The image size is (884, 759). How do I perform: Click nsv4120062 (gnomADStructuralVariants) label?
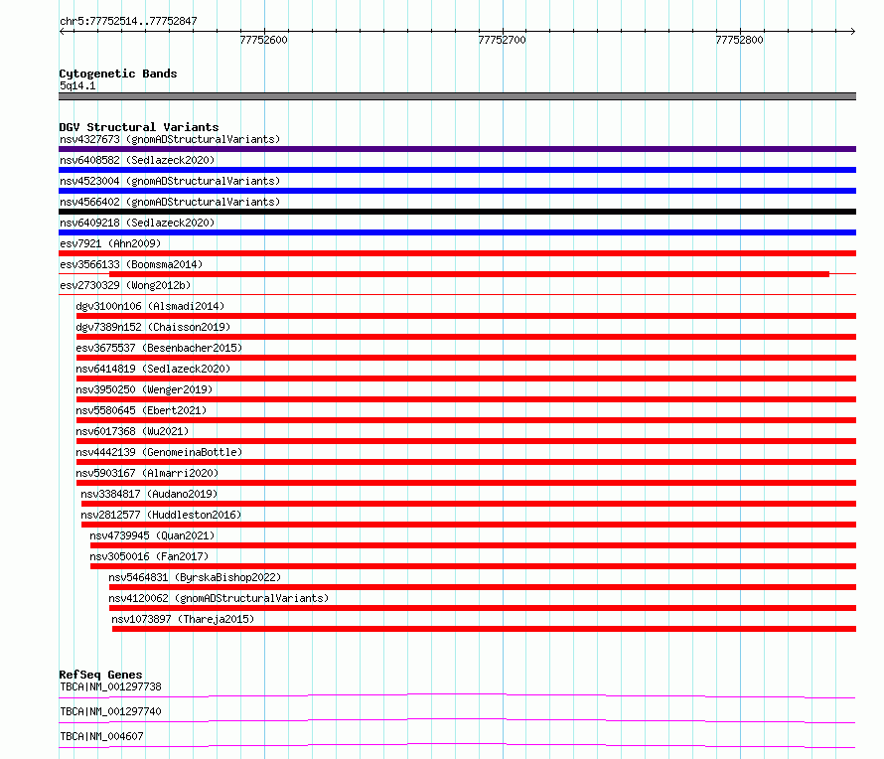coord(219,598)
